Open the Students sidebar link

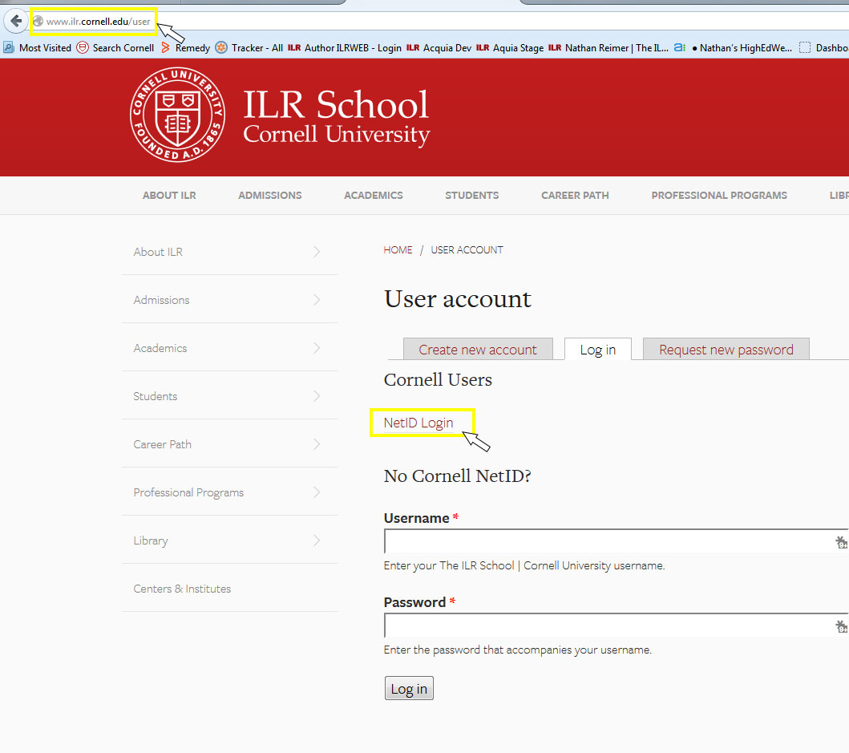click(x=156, y=396)
